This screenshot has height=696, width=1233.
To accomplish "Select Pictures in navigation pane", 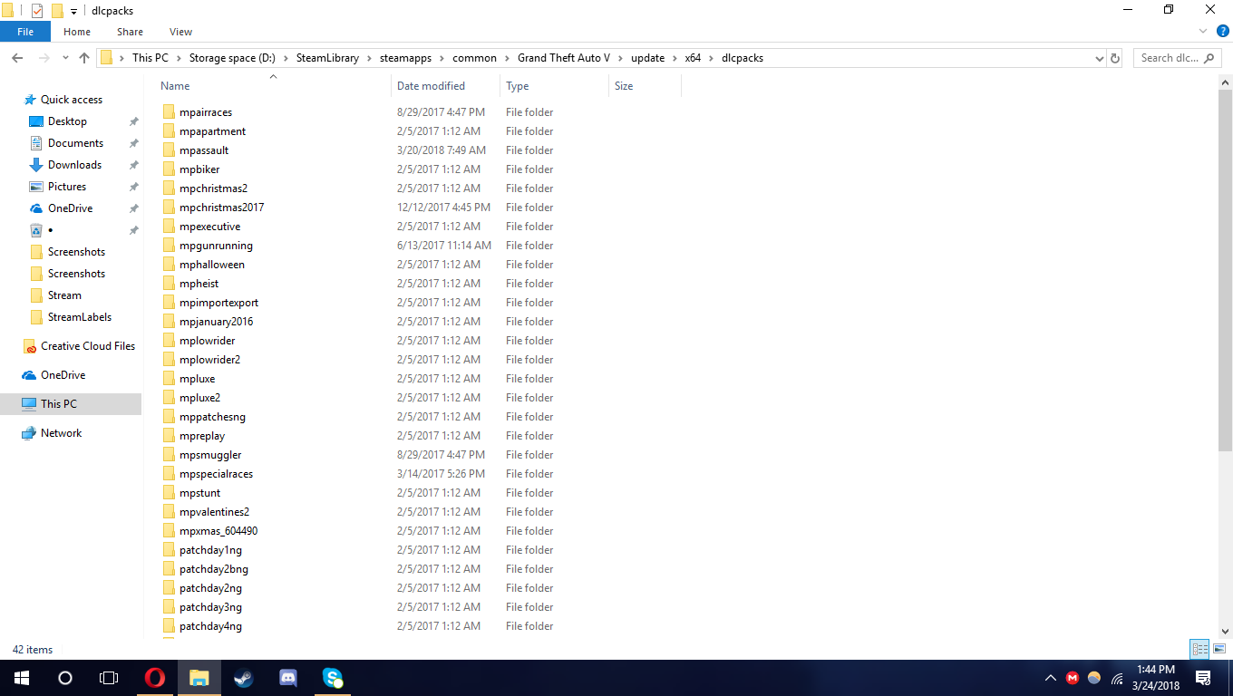I will pos(67,187).
